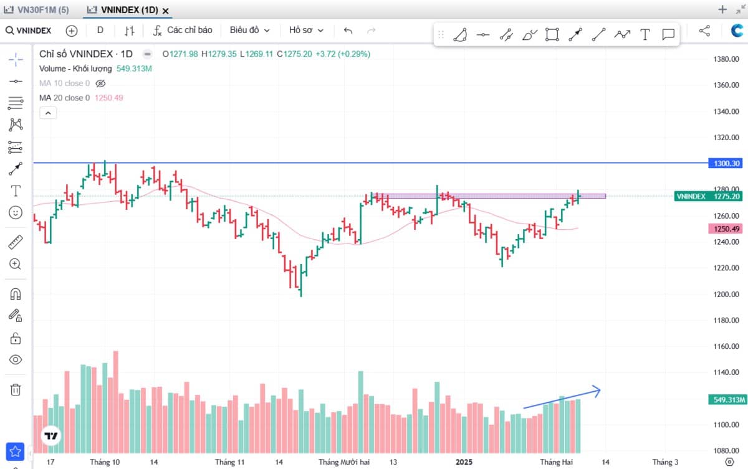Select the Text T tool in floating toolbar

[x=645, y=35]
